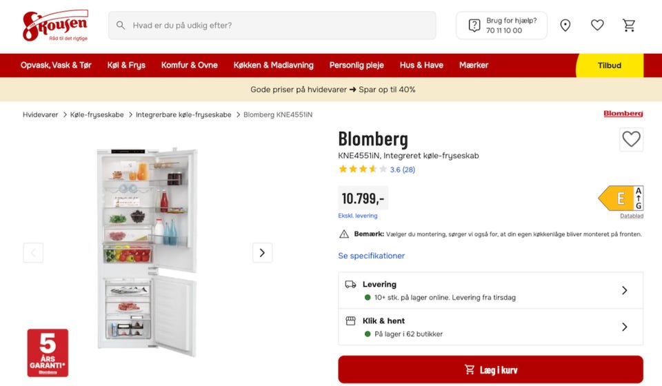Screen dimensions: 662x386
Task: Show previous product image
Action: click(33, 253)
